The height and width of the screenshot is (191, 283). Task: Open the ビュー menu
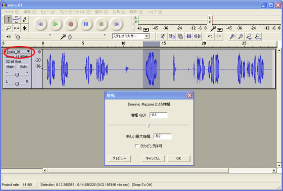[x=48, y=12]
